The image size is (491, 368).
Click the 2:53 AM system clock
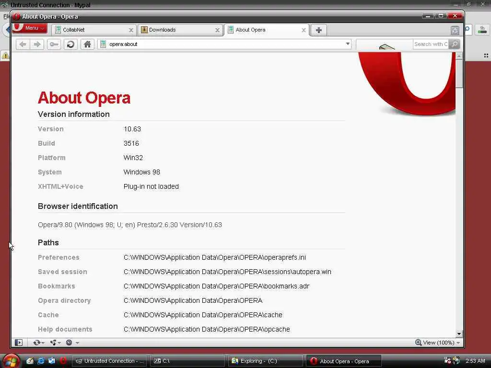pos(475,361)
